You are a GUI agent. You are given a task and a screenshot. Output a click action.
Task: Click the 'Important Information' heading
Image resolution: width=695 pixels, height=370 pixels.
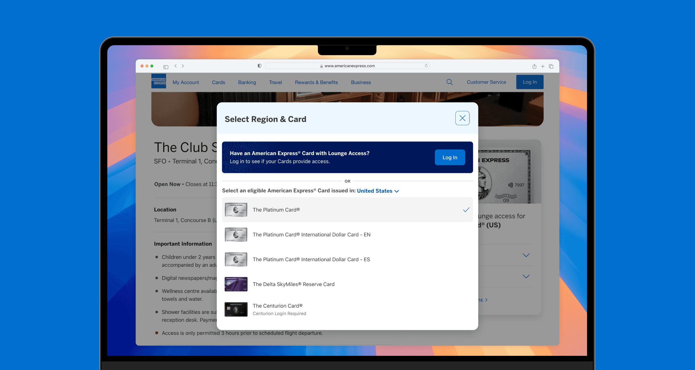point(183,244)
